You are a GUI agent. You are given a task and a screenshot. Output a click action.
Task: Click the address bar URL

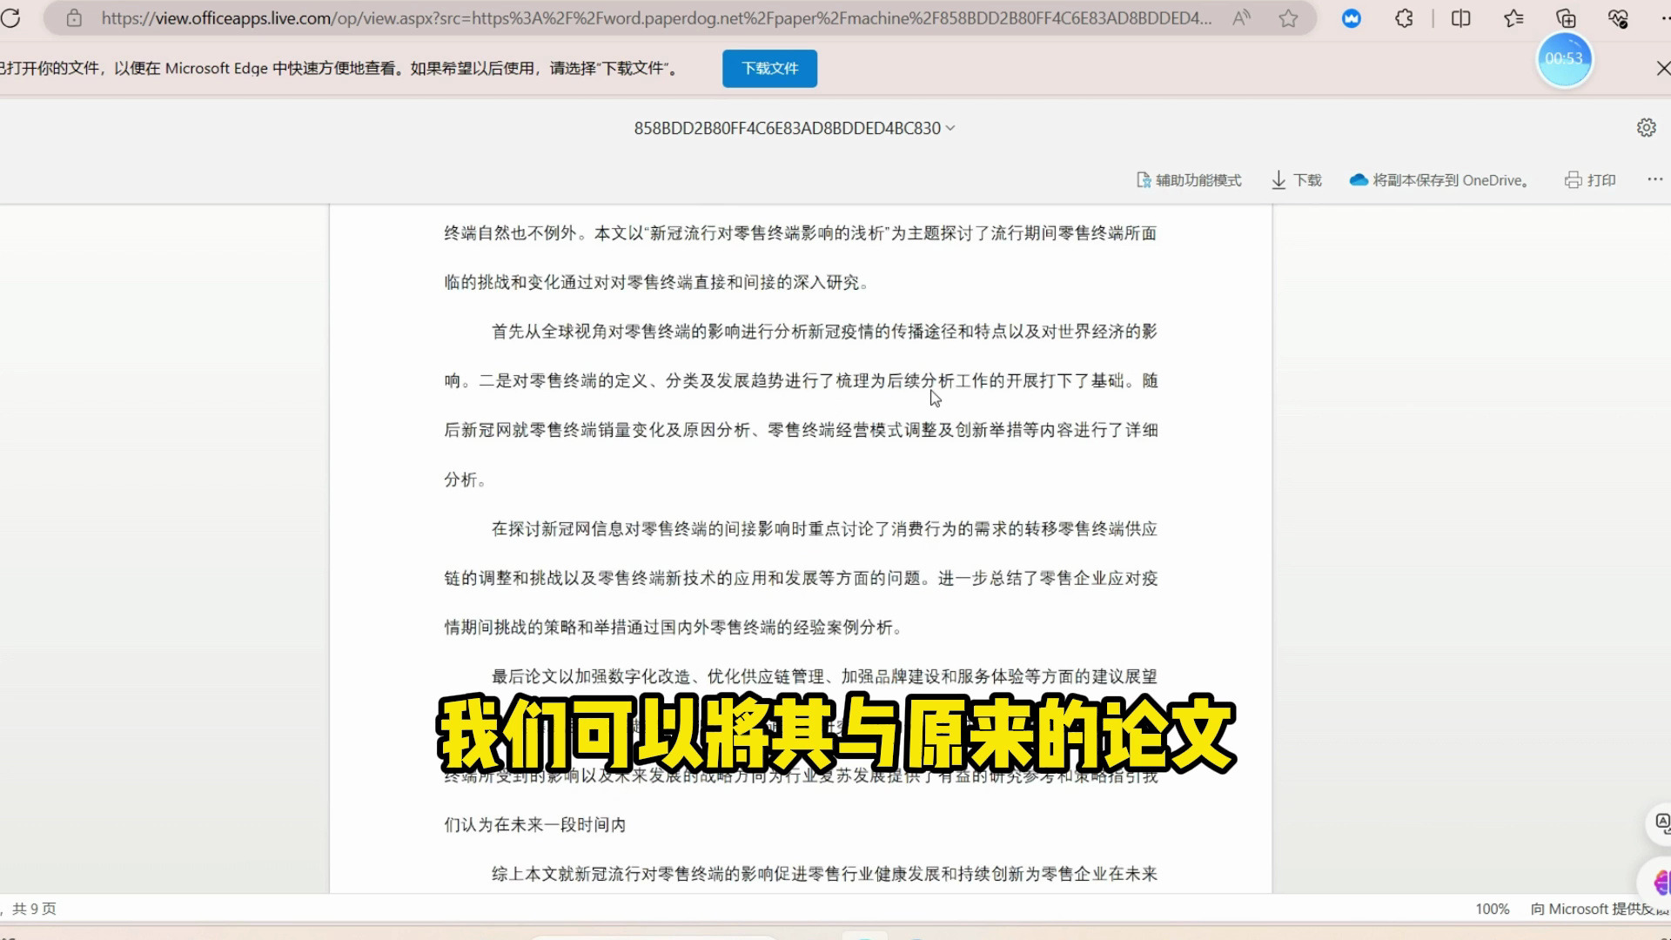point(656,18)
